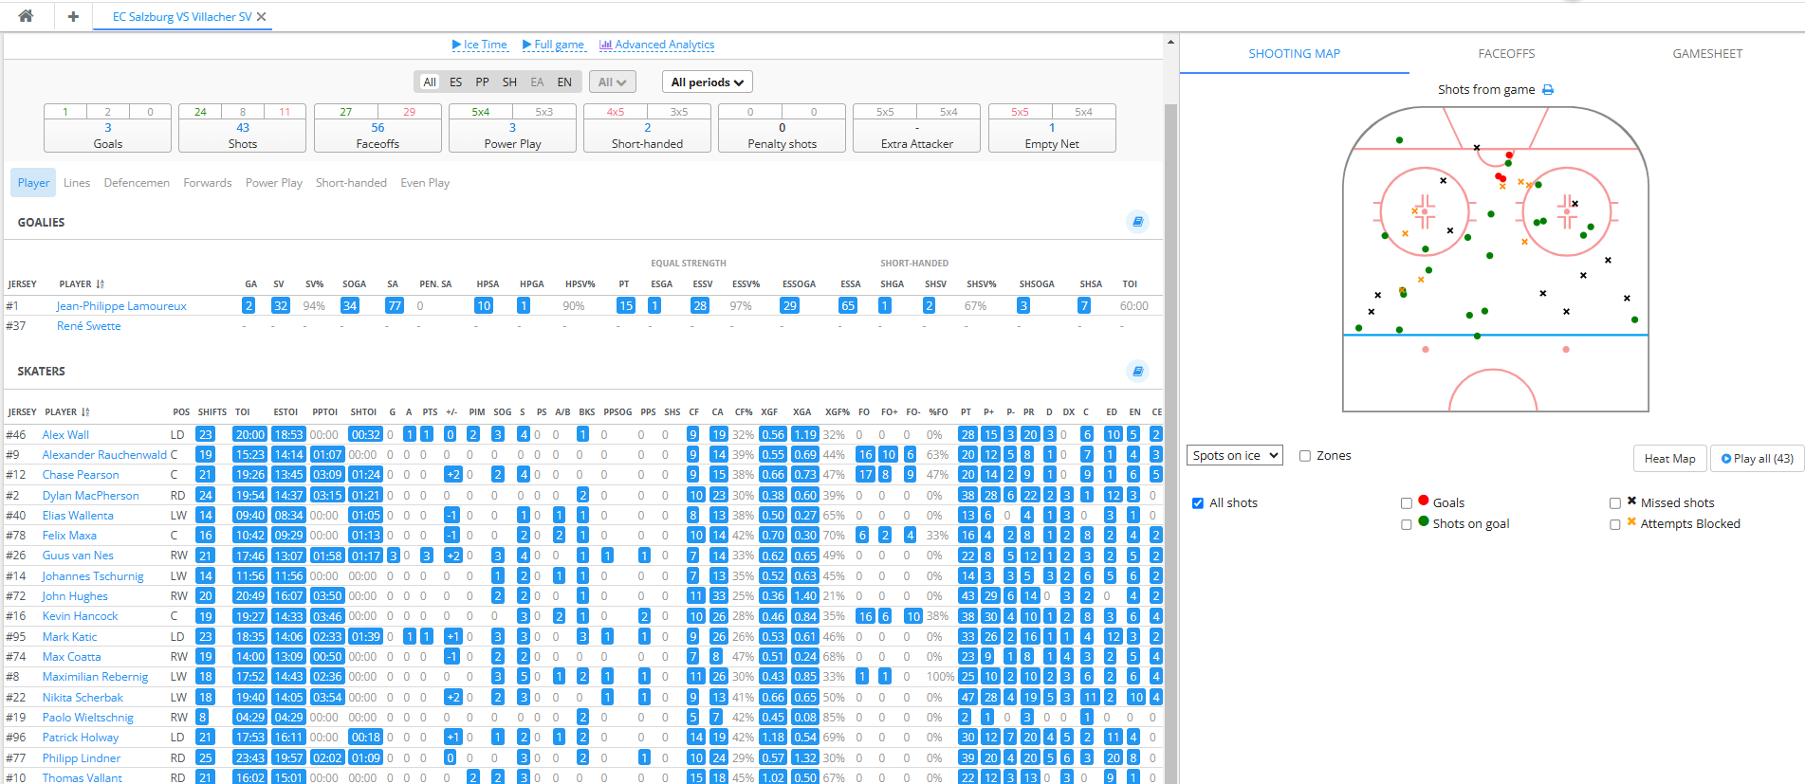Open a new tab with the plus icon
Screen dimensions: 1805x784
(73, 16)
